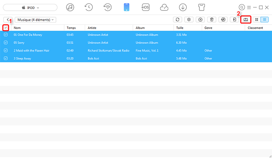Image resolution: width=272 pixels, height=158 pixels.
Task: Click artist Richard Stoltzman/Slovak Radio
Action: [108, 50]
